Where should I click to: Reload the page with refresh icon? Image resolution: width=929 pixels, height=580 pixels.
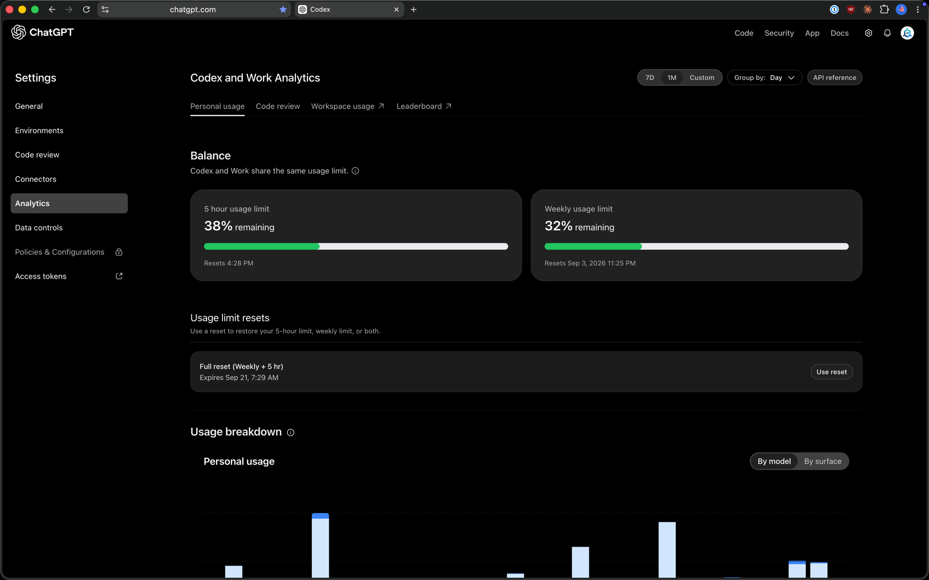tap(86, 9)
